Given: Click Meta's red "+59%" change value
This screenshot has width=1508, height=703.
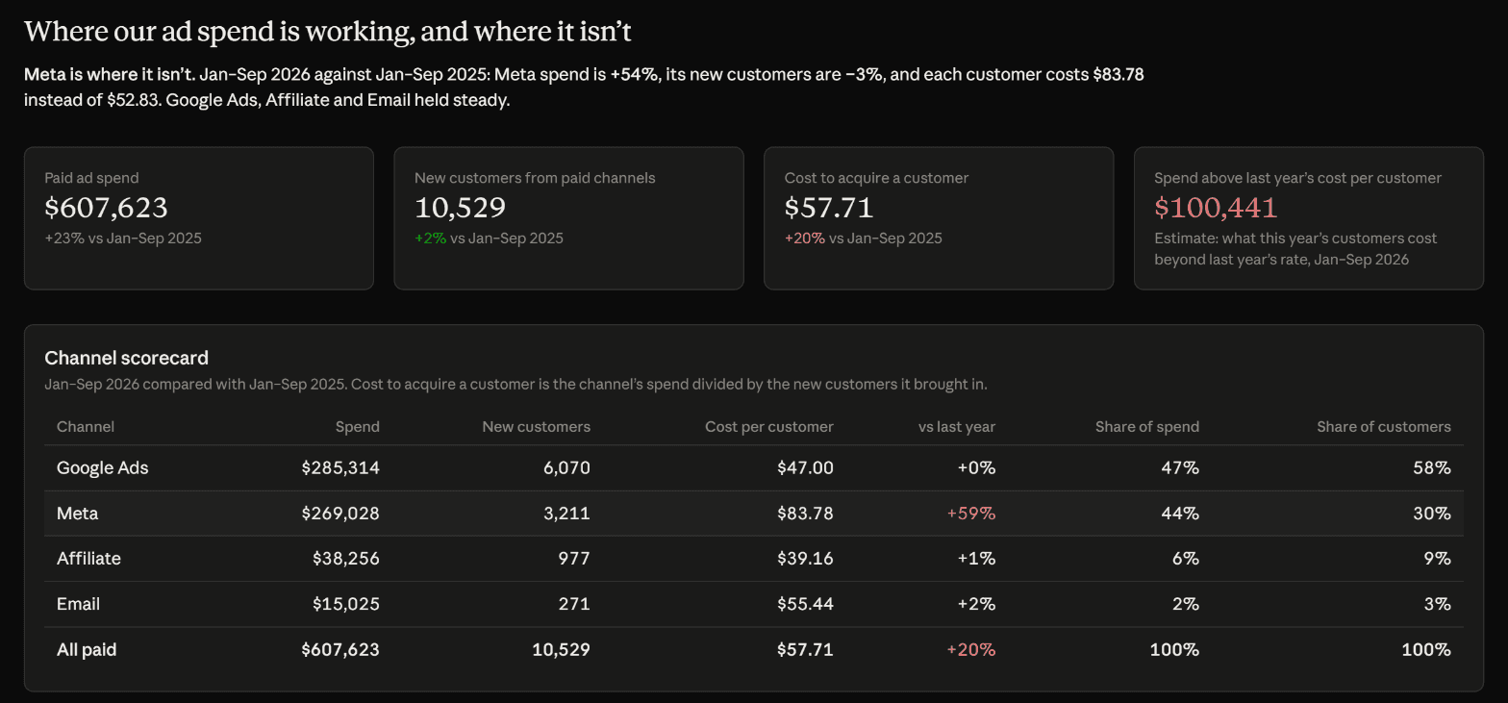Looking at the screenshot, I should [x=971, y=514].
